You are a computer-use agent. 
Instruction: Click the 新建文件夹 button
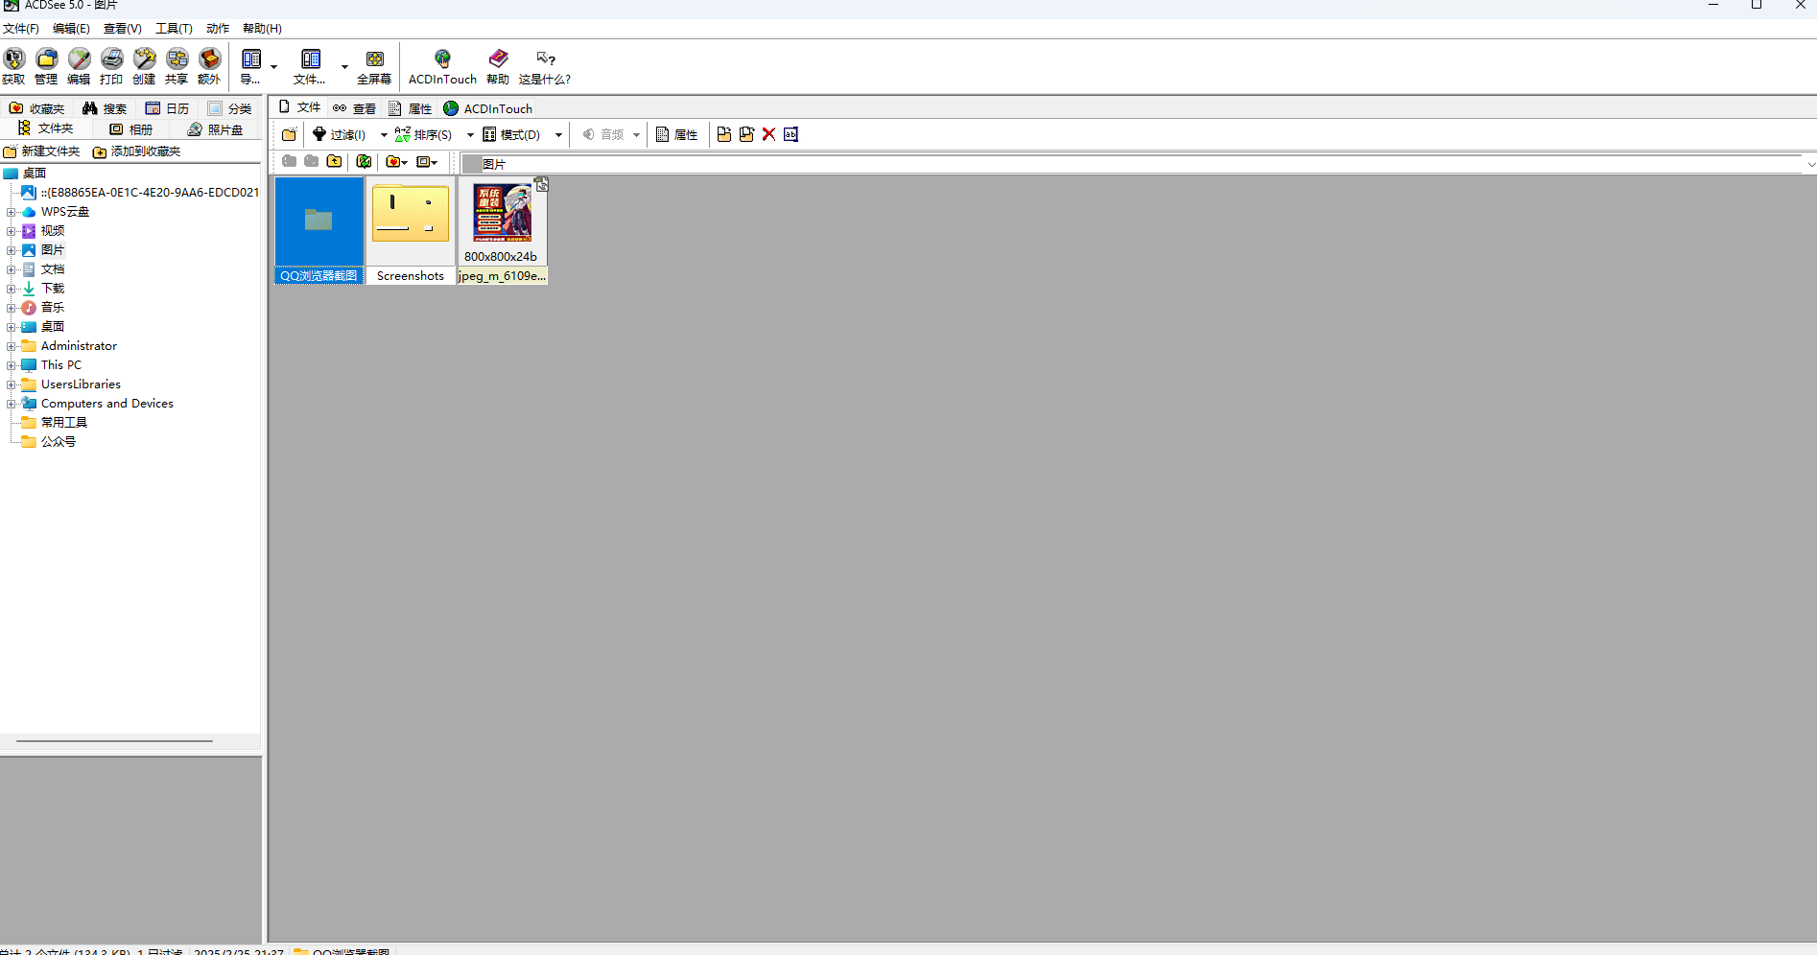point(42,151)
